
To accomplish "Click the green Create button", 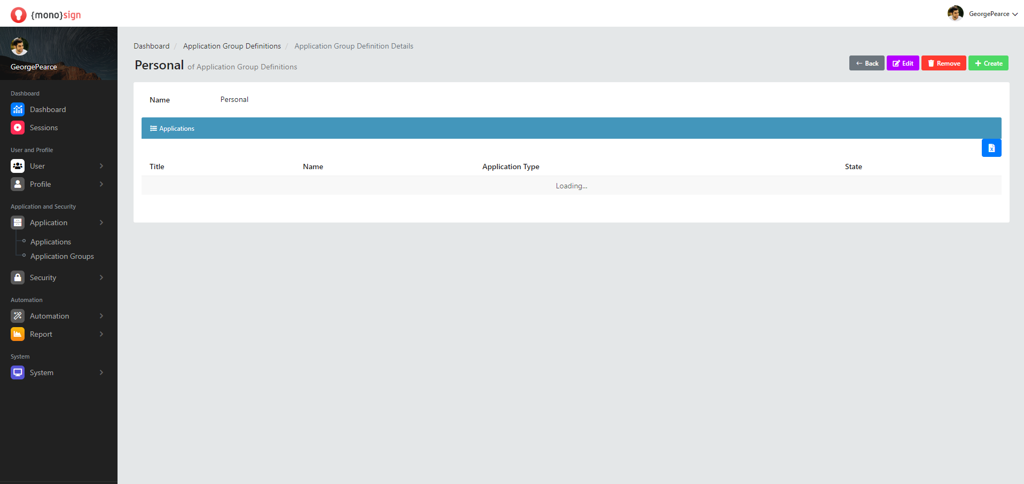I will (x=988, y=63).
